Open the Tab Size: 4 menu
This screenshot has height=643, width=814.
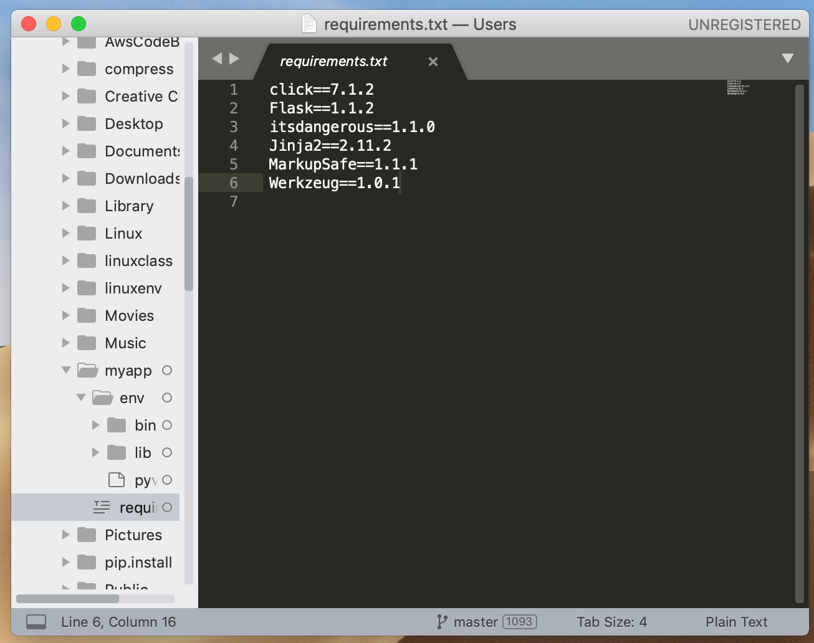611,622
